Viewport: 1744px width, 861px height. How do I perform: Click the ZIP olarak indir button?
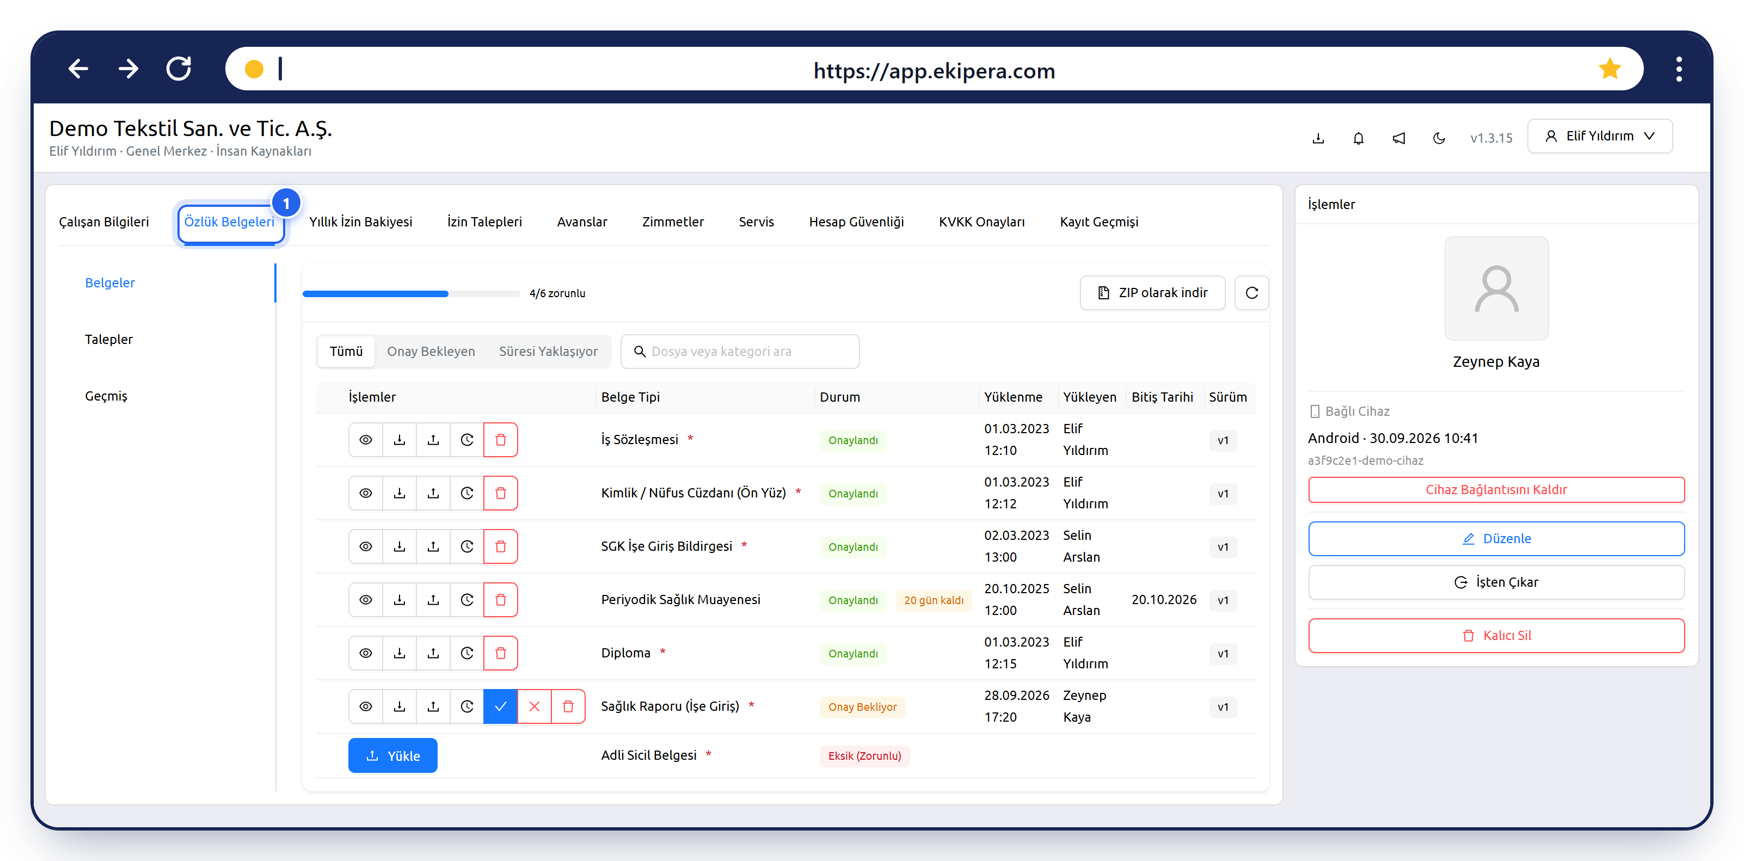coord(1152,293)
